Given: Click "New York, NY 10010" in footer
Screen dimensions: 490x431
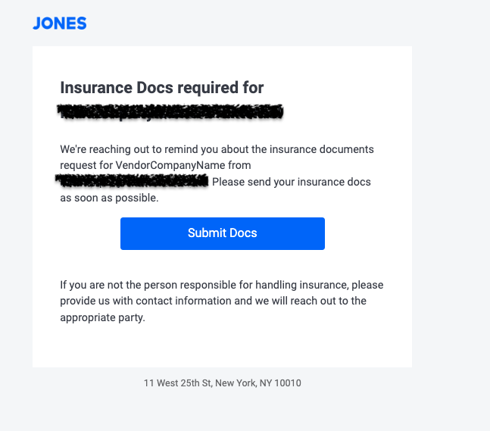Looking at the screenshot, I should 258,383.
